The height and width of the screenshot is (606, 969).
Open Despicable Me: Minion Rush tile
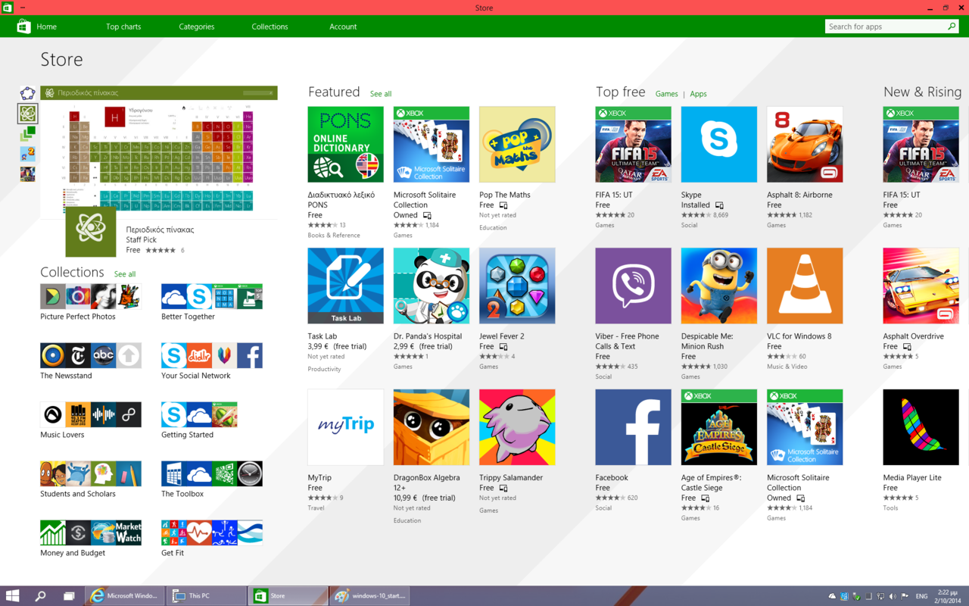718,286
